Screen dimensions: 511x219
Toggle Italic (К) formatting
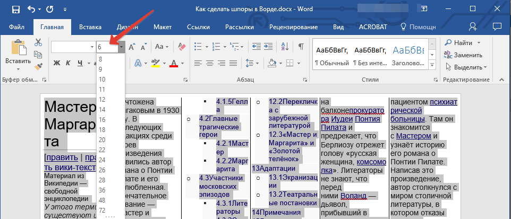click(68, 63)
